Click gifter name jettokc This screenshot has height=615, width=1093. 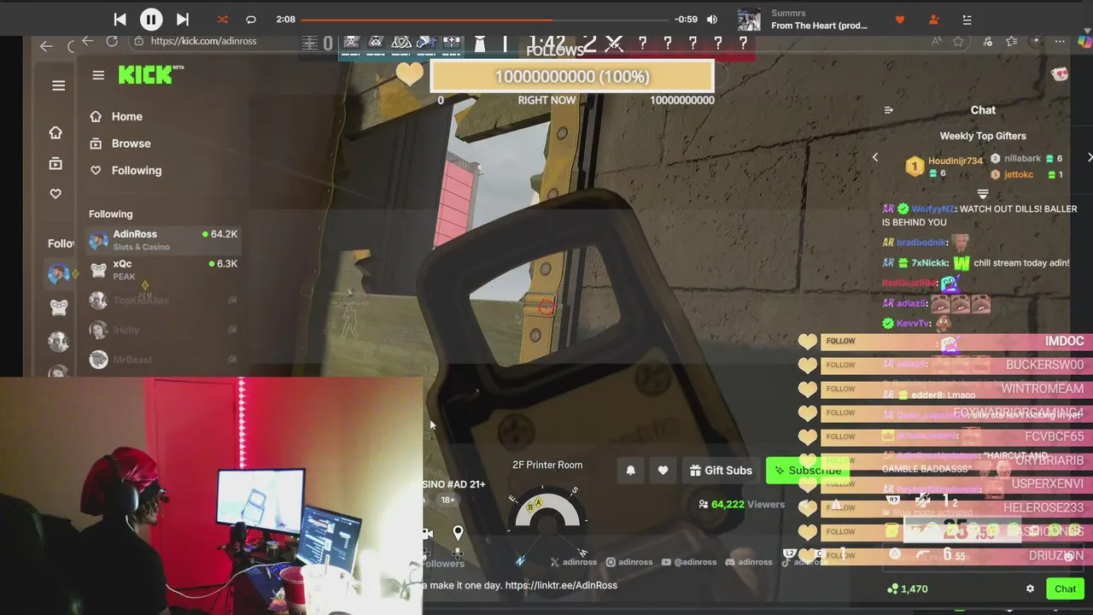click(x=1019, y=174)
